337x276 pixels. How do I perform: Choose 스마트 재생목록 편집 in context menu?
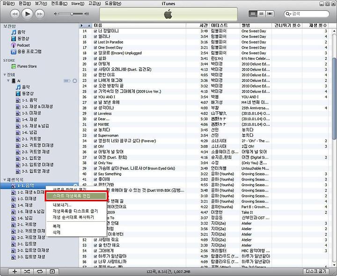coord(76,196)
